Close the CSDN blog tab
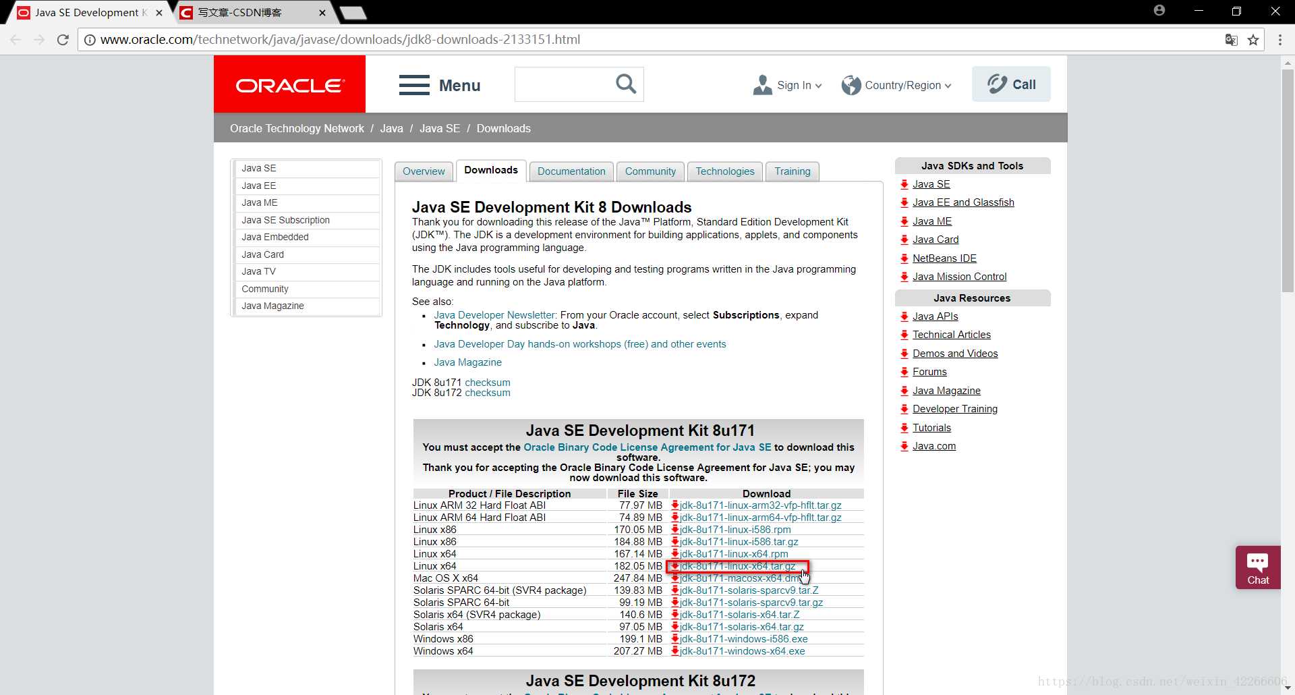This screenshot has height=695, width=1295. click(x=322, y=13)
